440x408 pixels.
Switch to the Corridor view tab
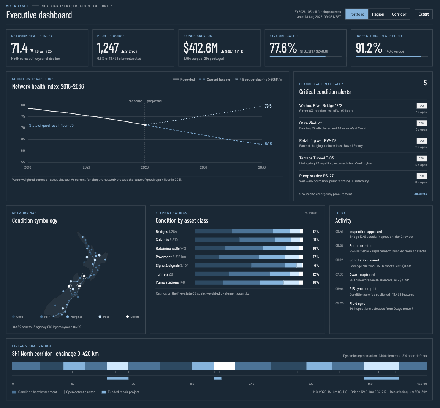(399, 14)
